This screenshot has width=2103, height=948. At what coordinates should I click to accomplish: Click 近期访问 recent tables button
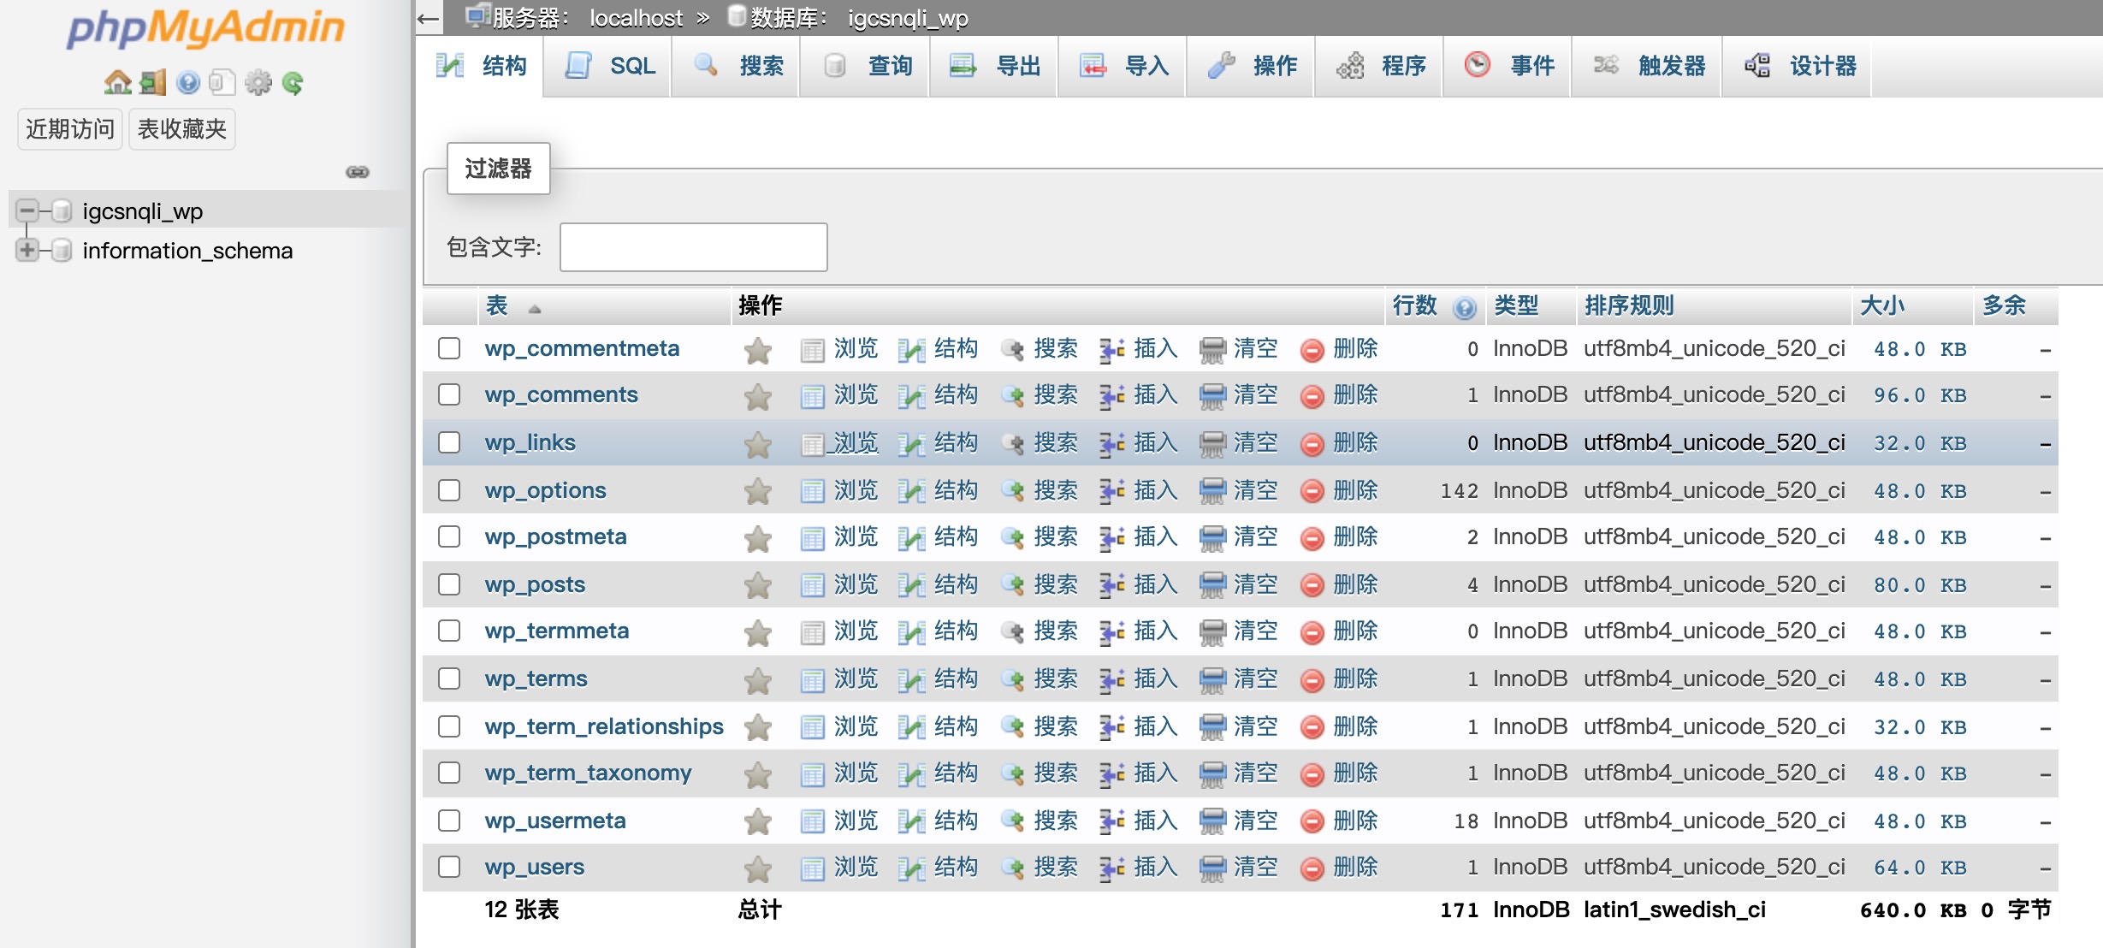pos(70,129)
